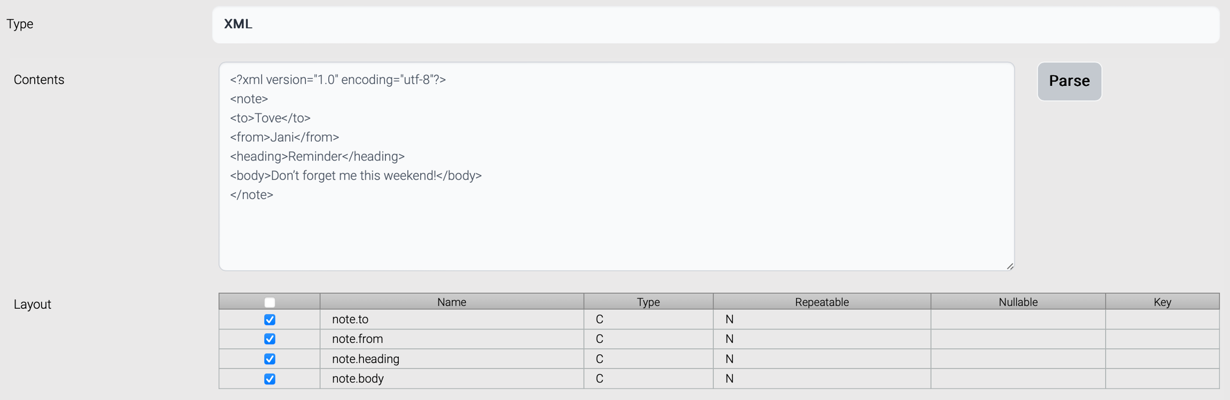Select the Repeatable column header
Screen dimensions: 1230x400
pos(821,302)
